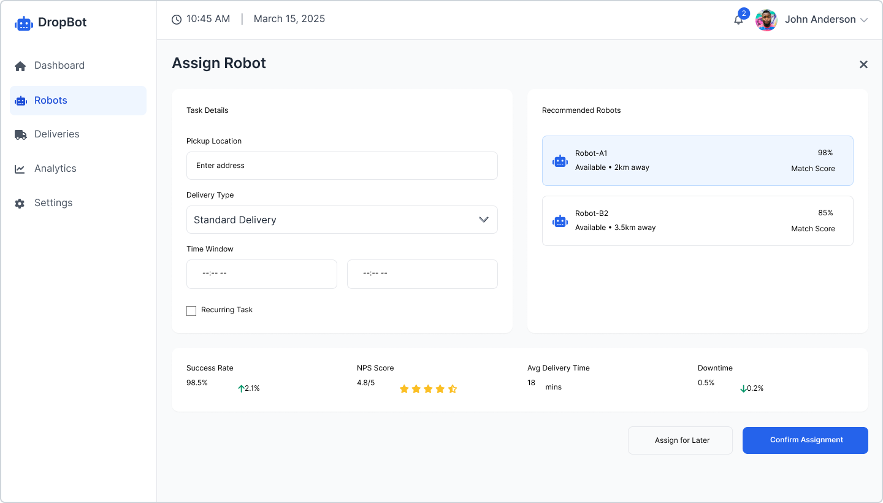Click the DropBot robot logo icon
The height and width of the screenshot is (503, 883).
tap(23, 23)
